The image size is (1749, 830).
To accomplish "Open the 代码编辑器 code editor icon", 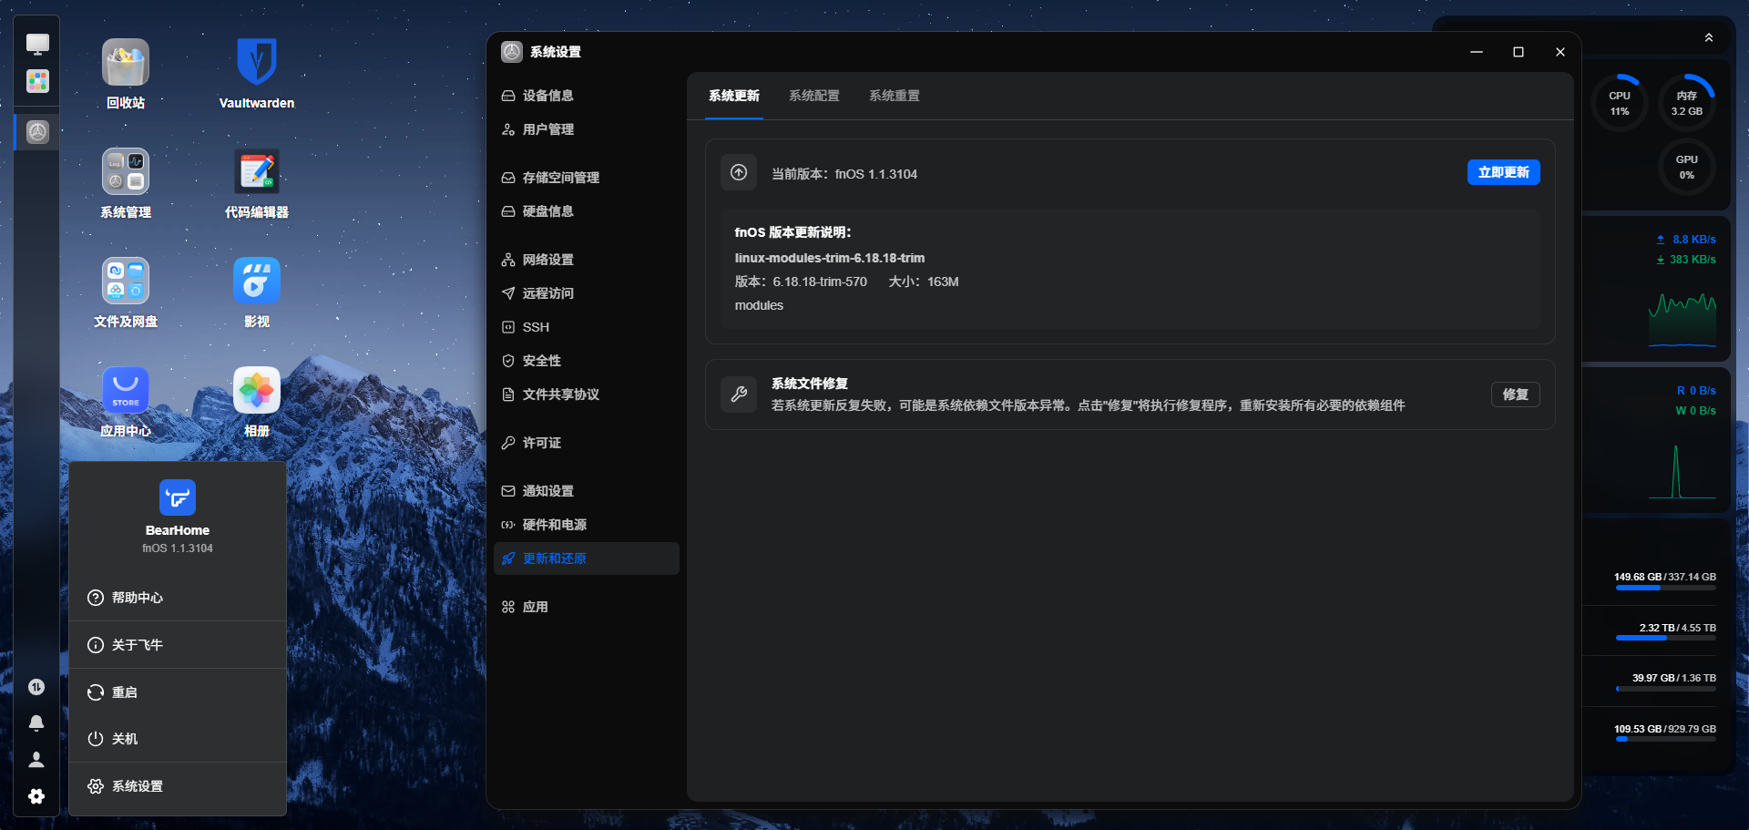I will coord(257,172).
